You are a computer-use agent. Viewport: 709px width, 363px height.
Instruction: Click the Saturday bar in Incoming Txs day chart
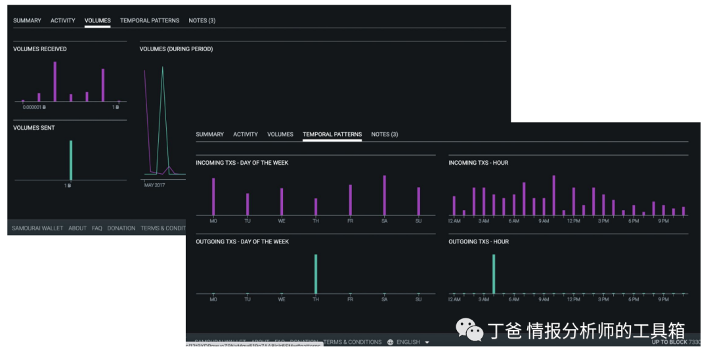[x=385, y=196]
